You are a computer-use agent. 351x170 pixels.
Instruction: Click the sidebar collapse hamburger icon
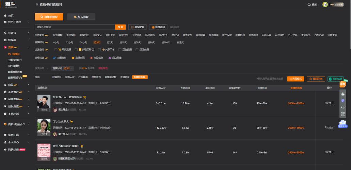(37, 5)
